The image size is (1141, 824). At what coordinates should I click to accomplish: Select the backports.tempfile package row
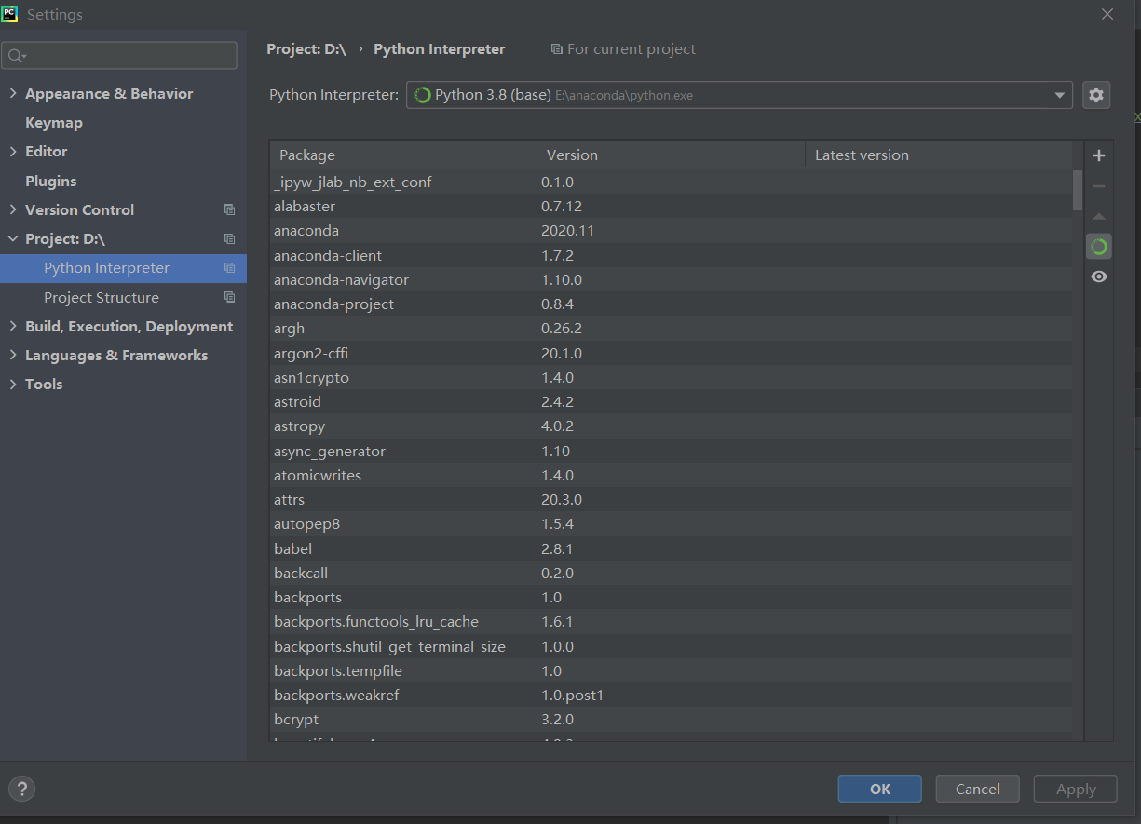671,670
